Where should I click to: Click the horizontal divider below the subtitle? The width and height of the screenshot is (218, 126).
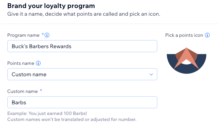[109, 24]
